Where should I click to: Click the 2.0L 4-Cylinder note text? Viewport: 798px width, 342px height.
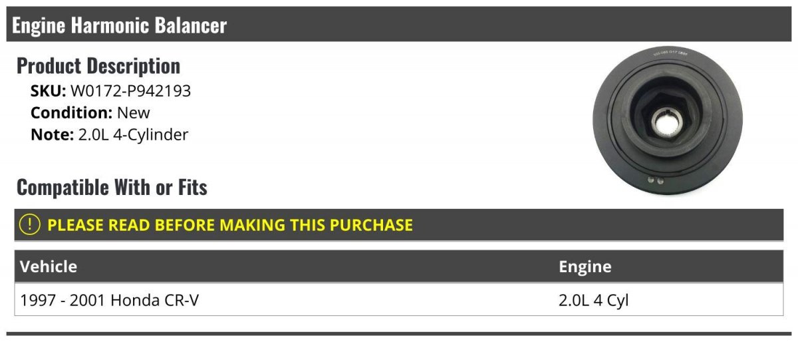click(x=133, y=134)
